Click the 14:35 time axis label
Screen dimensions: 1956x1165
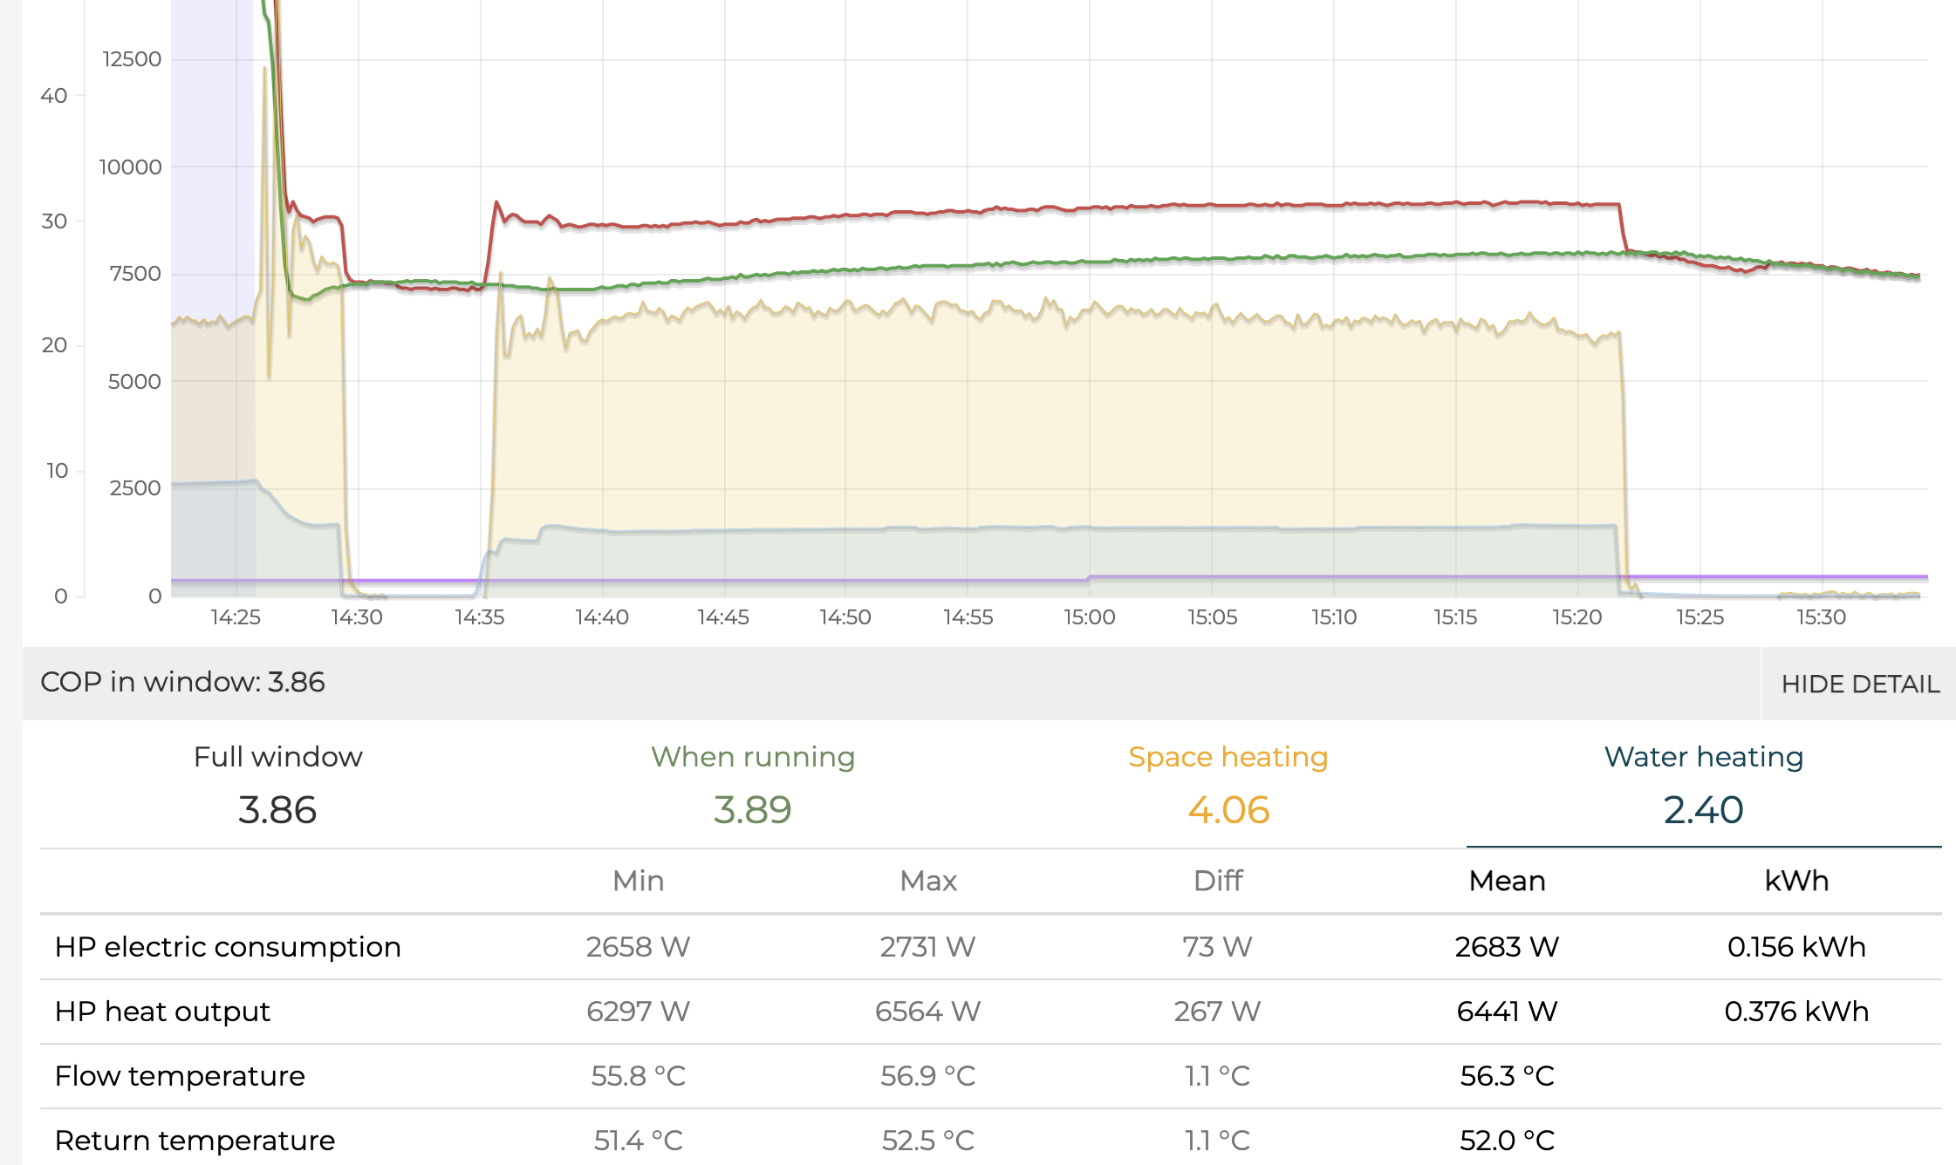479,617
